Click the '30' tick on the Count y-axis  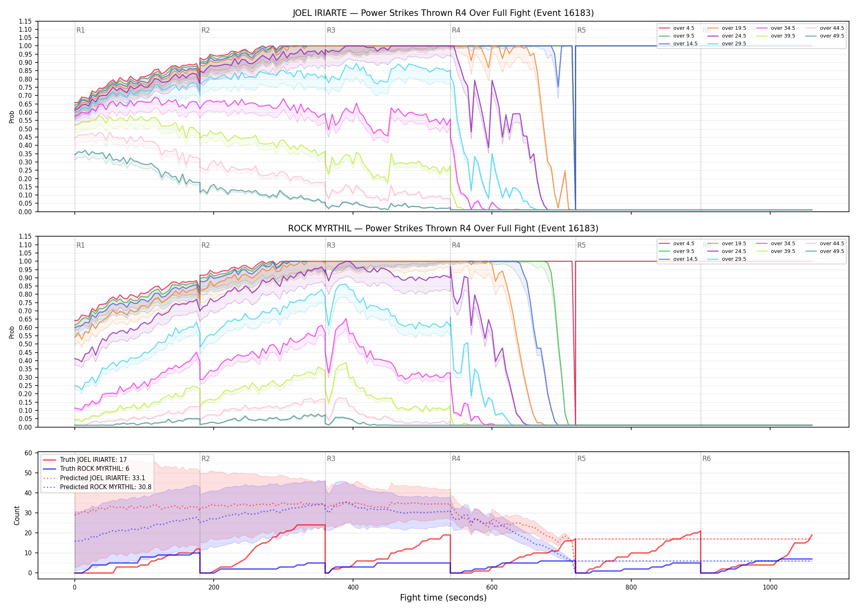pyautogui.click(x=28, y=513)
